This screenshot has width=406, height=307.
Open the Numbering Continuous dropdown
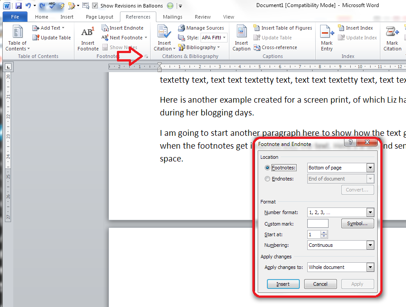(x=370, y=245)
